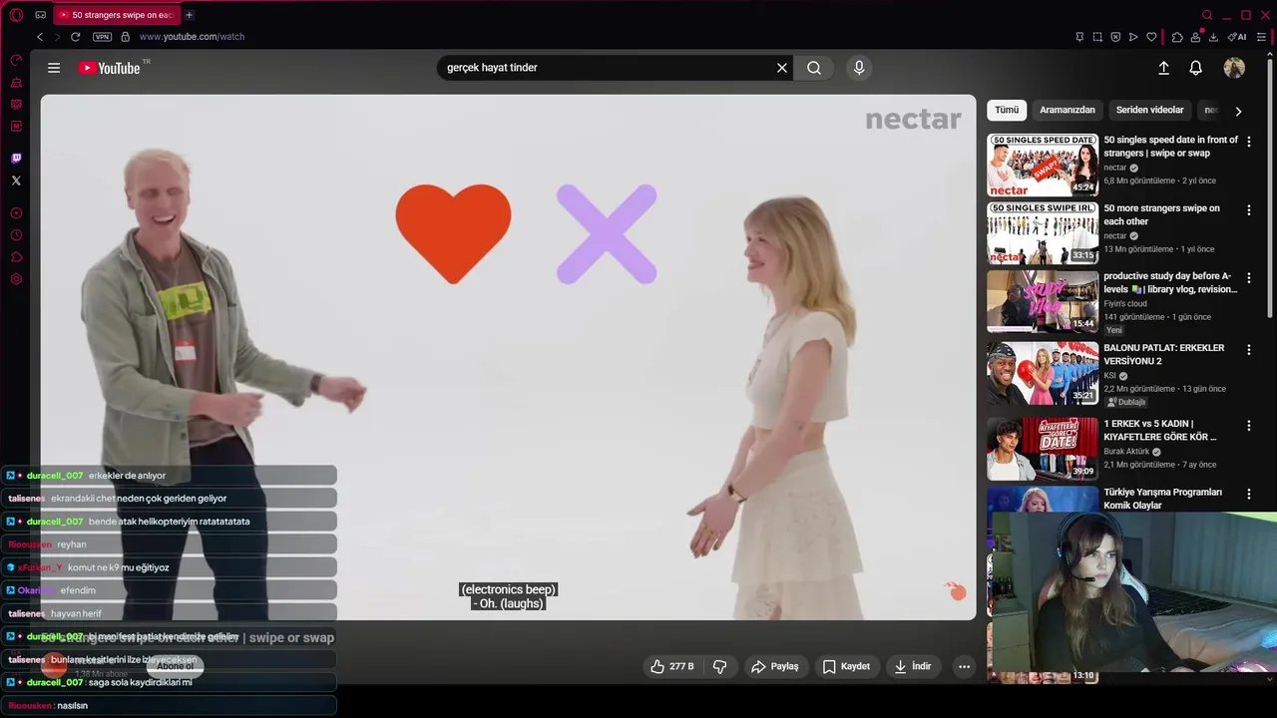Screen dimensions: 1277x718
Task: Reload the YouTube page
Action: [75, 37]
